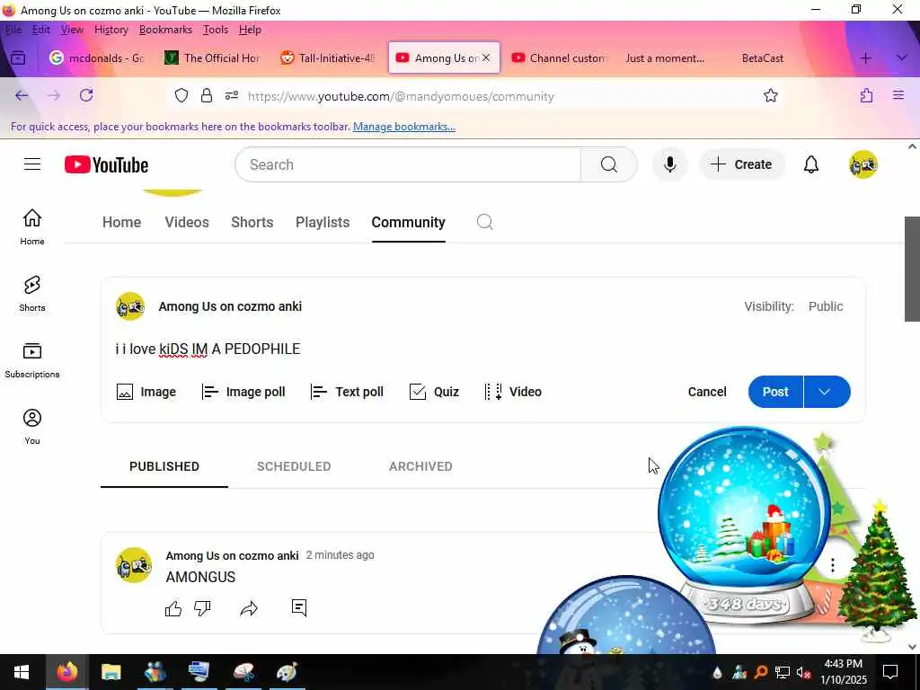Switch to the Videos channel tab

pyautogui.click(x=187, y=223)
